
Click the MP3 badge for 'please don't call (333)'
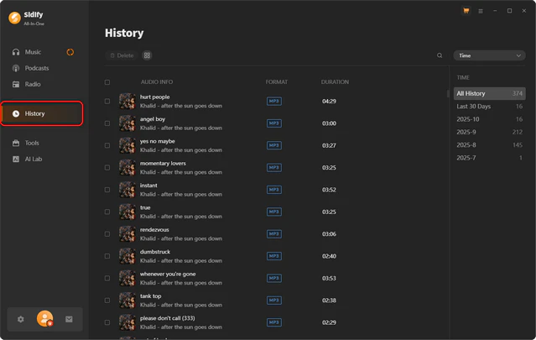coord(274,322)
